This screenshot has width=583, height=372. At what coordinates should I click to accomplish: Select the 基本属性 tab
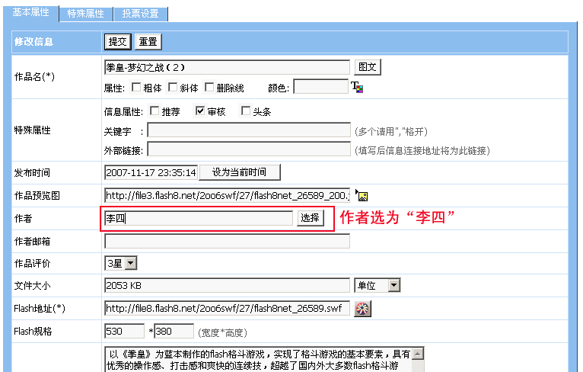pyautogui.click(x=30, y=12)
